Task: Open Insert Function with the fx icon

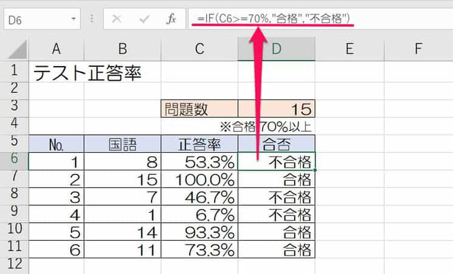Action: pos(171,19)
